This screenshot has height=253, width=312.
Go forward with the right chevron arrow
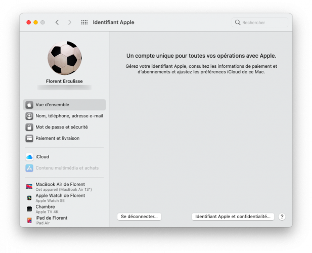(x=70, y=22)
